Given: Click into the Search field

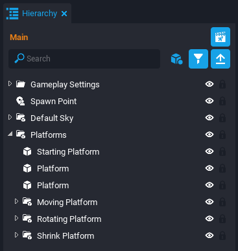Looking at the screenshot, I should tap(84, 59).
